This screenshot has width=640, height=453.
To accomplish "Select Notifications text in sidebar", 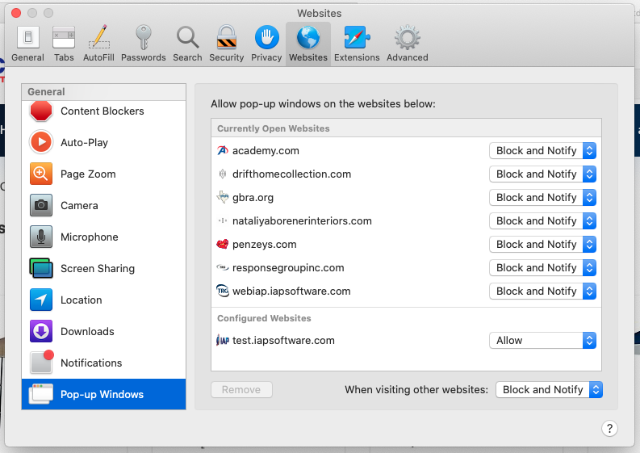I will point(91,363).
